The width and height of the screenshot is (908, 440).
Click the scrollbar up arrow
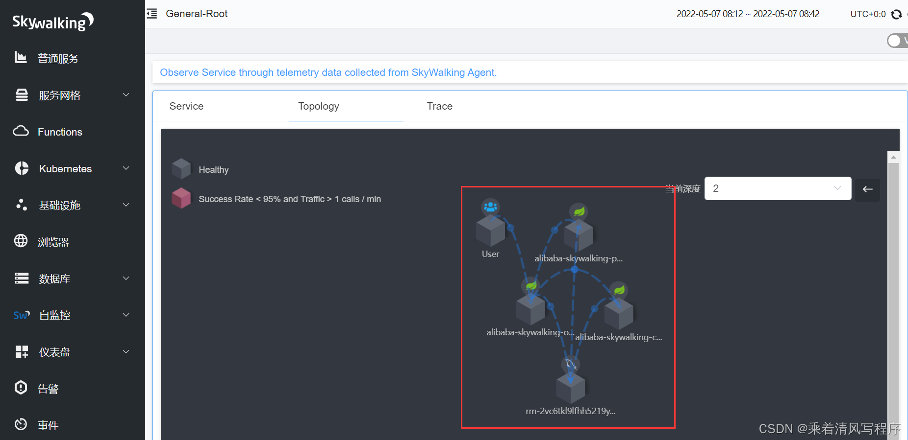point(893,157)
